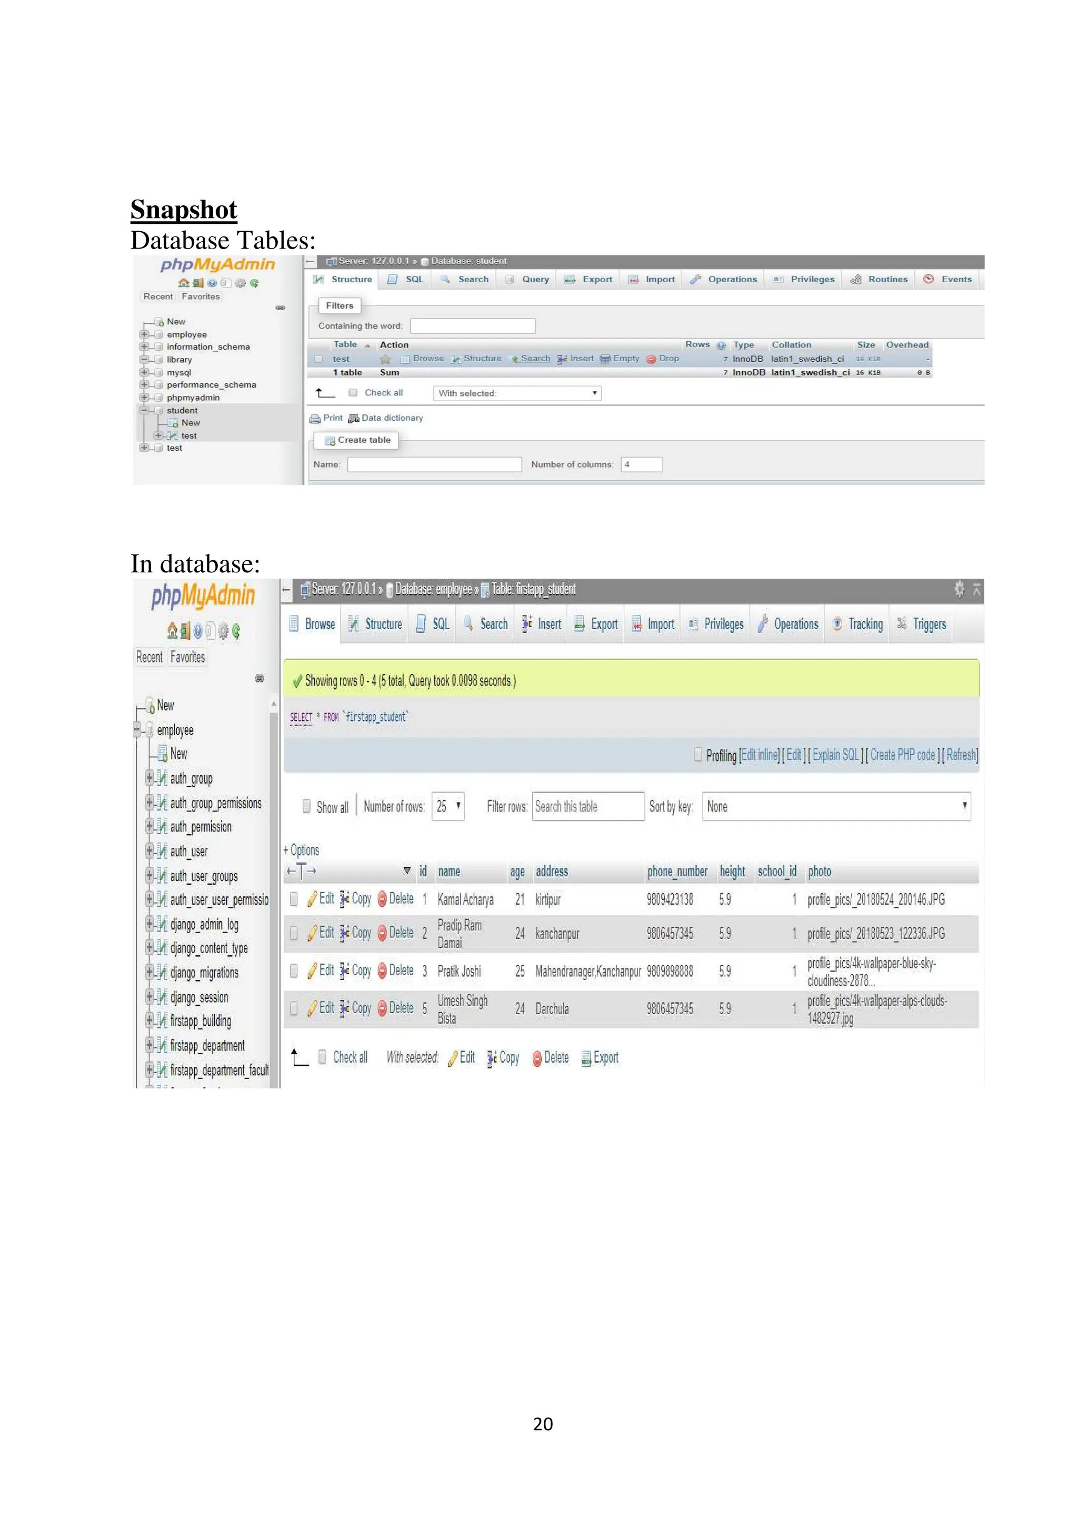Viewport: 1078px width, 1525px height.
Task: Click the Empty icon in the test table row
Action: coord(605,359)
